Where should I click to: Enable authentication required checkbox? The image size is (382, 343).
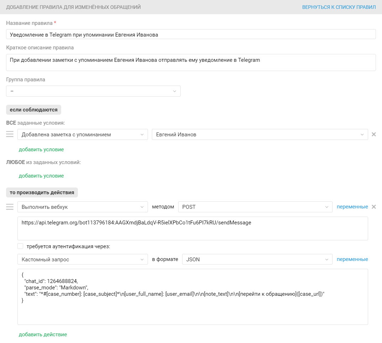(20, 246)
